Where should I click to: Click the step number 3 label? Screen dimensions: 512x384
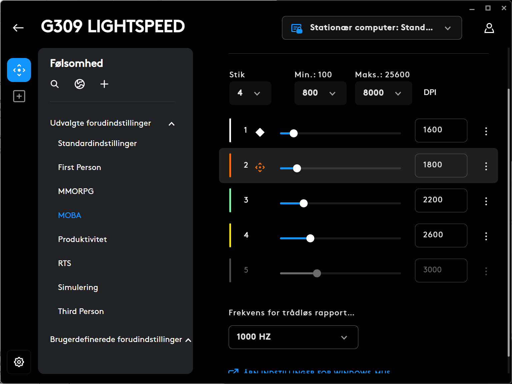pyautogui.click(x=246, y=200)
